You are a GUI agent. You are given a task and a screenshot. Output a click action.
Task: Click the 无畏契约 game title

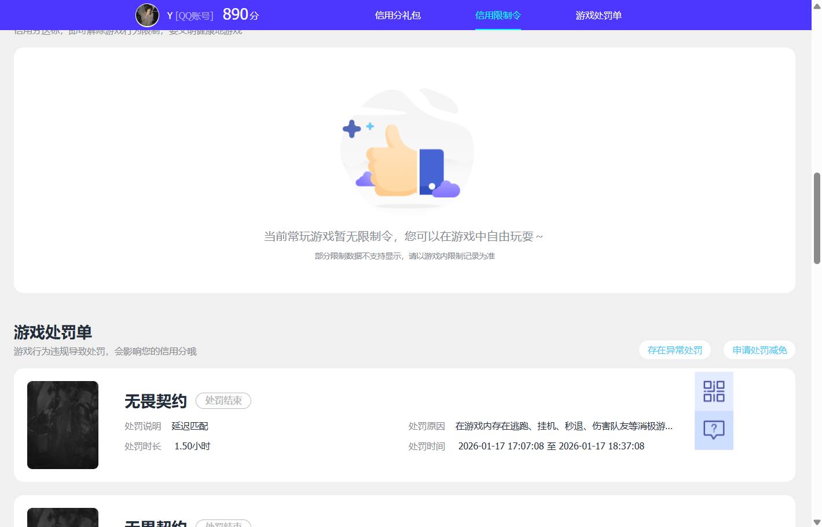coord(155,400)
